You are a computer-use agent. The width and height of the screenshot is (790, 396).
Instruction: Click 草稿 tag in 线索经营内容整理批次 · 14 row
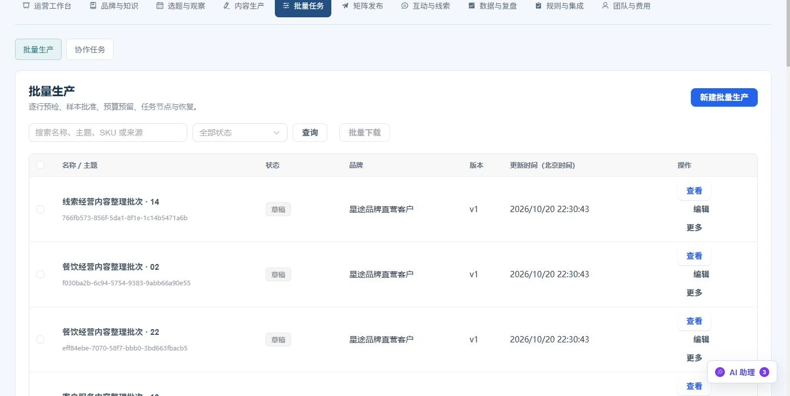click(x=278, y=209)
